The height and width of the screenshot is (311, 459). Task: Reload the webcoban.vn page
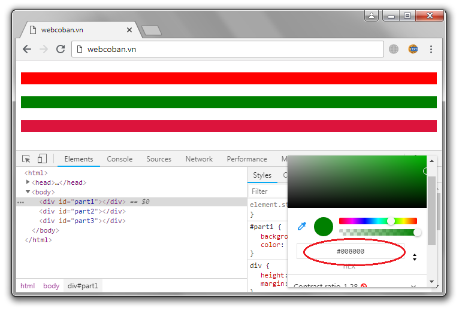(x=61, y=49)
